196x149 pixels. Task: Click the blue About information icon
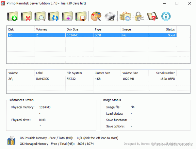[166, 16]
